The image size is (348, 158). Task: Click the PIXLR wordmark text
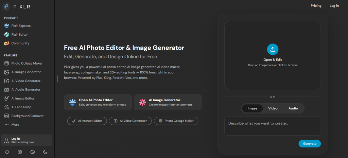[22, 7]
